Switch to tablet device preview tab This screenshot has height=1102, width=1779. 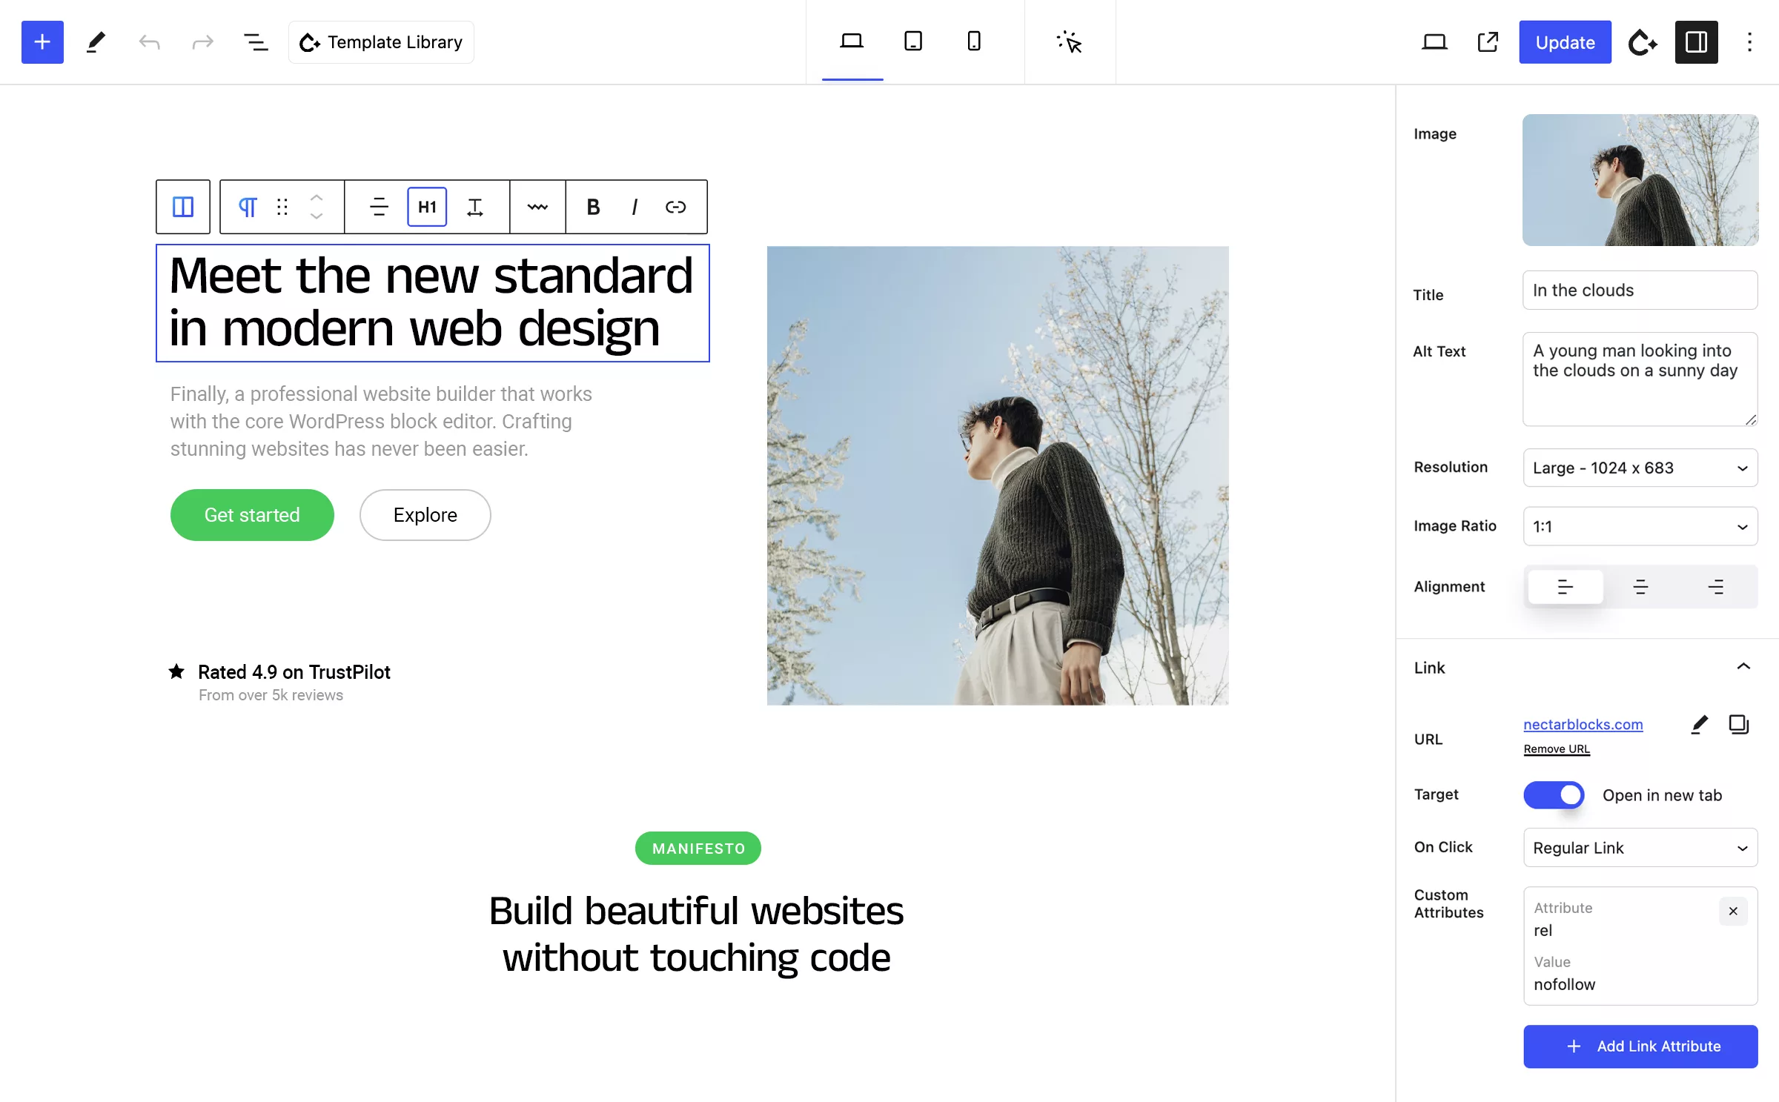pos(913,42)
